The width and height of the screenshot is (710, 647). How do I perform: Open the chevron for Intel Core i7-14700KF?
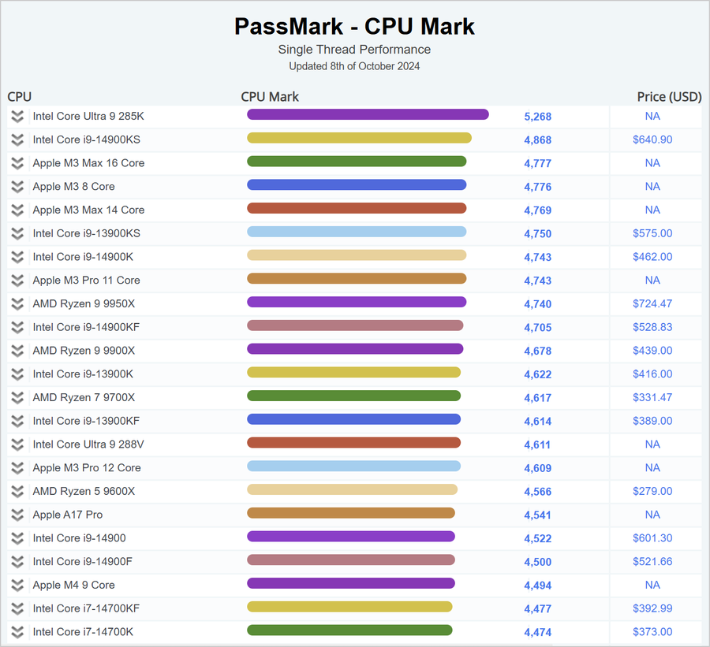(x=17, y=608)
